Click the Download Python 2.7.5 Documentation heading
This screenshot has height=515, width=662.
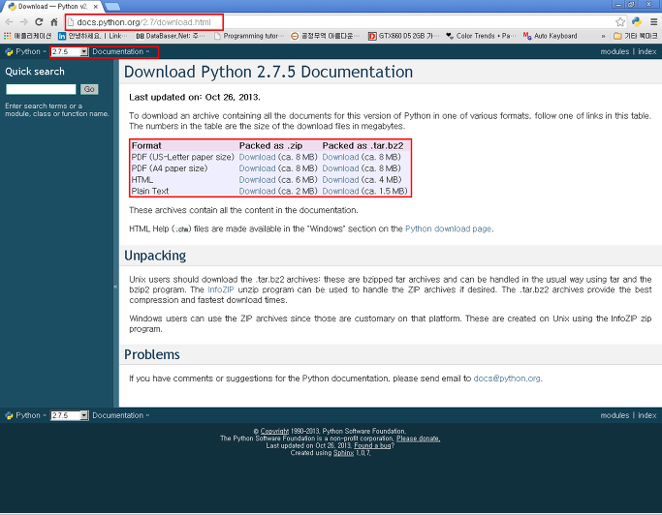coord(268,72)
